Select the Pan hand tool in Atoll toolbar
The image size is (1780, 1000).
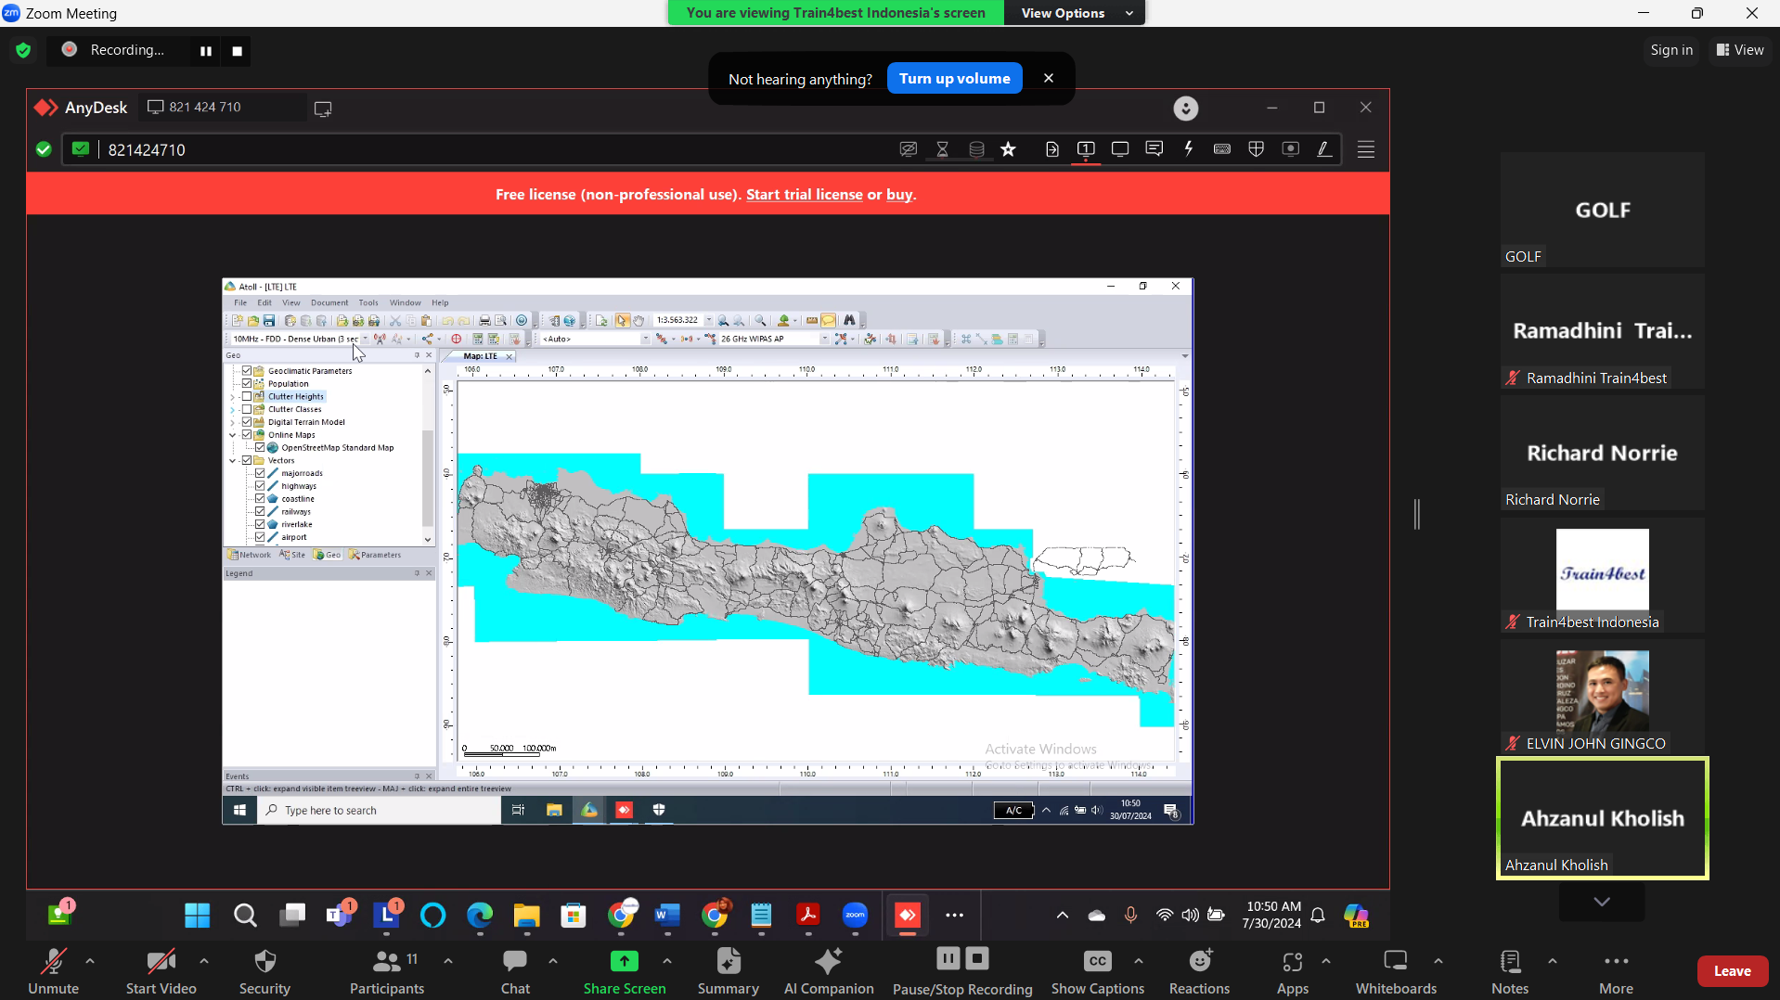pyautogui.click(x=638, y=321)
